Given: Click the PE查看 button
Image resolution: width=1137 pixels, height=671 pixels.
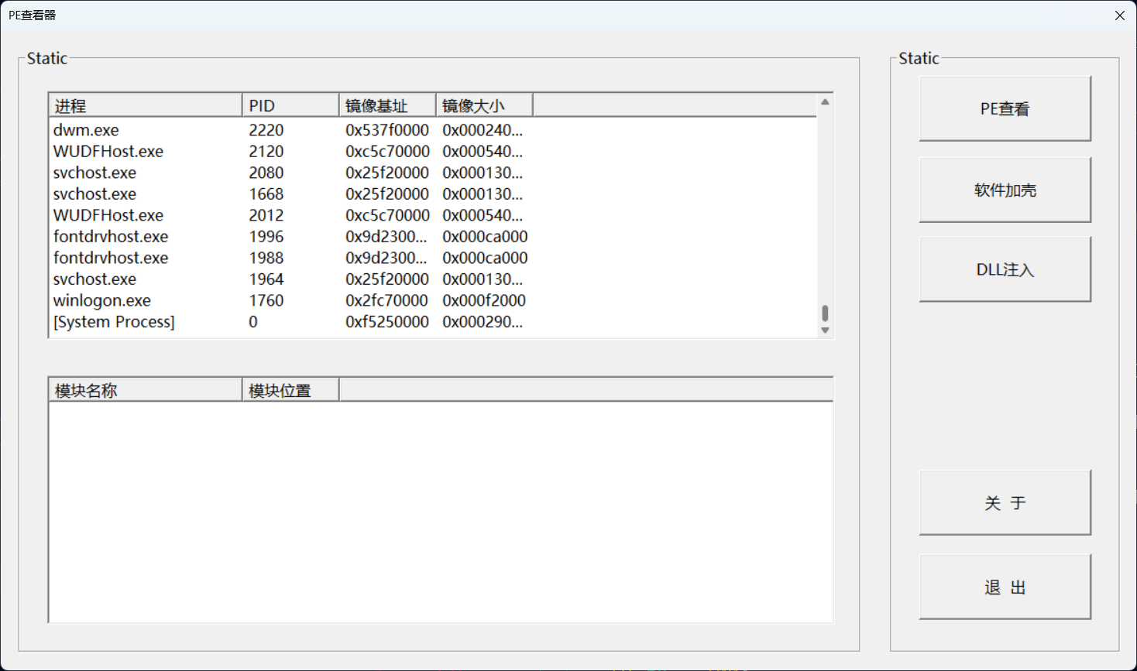Looking at the screenshot, I should click(1005, 109).
